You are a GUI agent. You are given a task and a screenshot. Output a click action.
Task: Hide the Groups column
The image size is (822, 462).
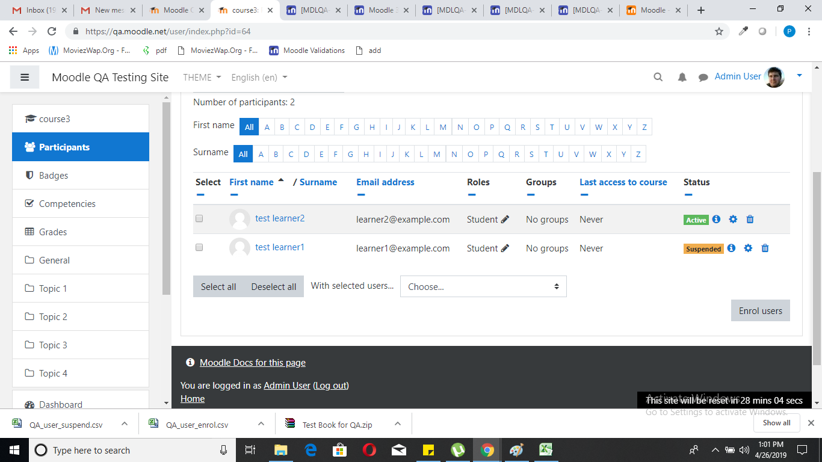coord(531,195)
